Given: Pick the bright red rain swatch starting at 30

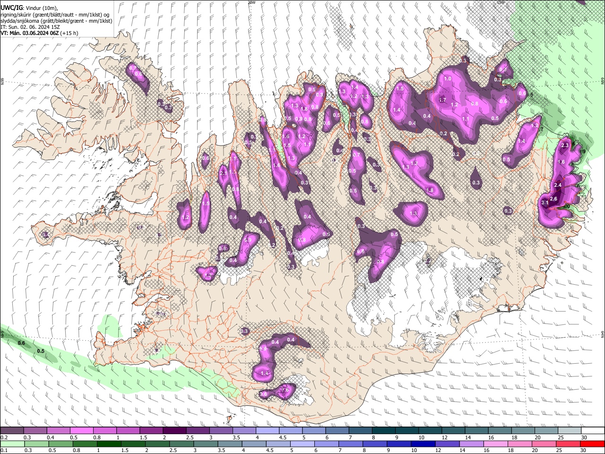Looking at the screenshot, I should coord(593,444).
